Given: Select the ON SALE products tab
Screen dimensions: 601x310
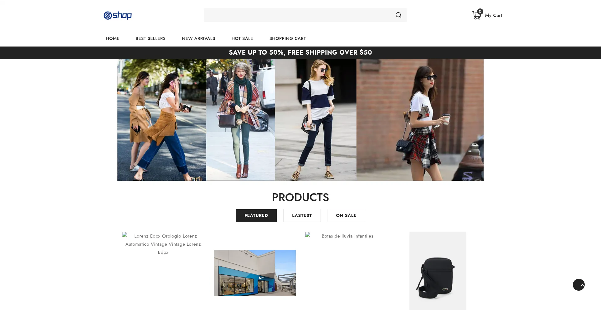Looking at the screenshot, I should (x=346, y=215).
